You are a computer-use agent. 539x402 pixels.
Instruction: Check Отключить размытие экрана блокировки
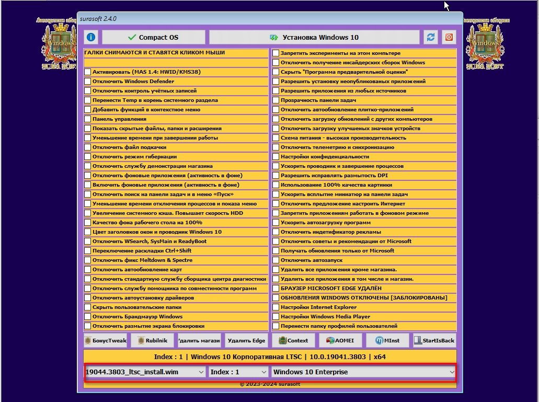click(x=88, y=326)
